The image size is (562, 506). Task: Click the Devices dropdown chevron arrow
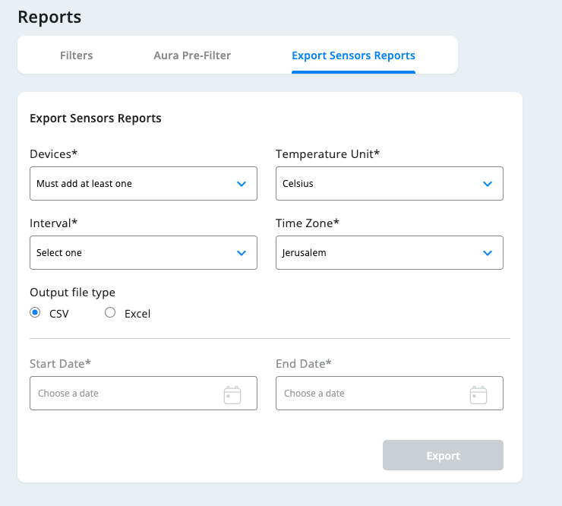click(242, 184)
